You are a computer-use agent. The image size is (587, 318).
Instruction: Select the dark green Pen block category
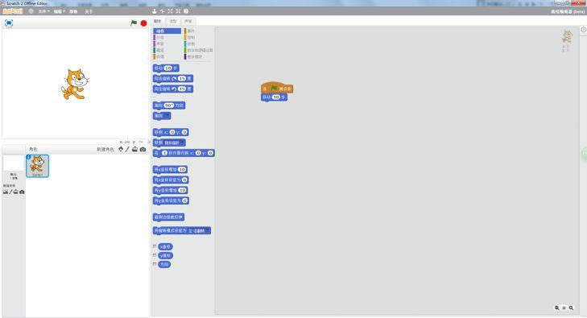[167, 50]
